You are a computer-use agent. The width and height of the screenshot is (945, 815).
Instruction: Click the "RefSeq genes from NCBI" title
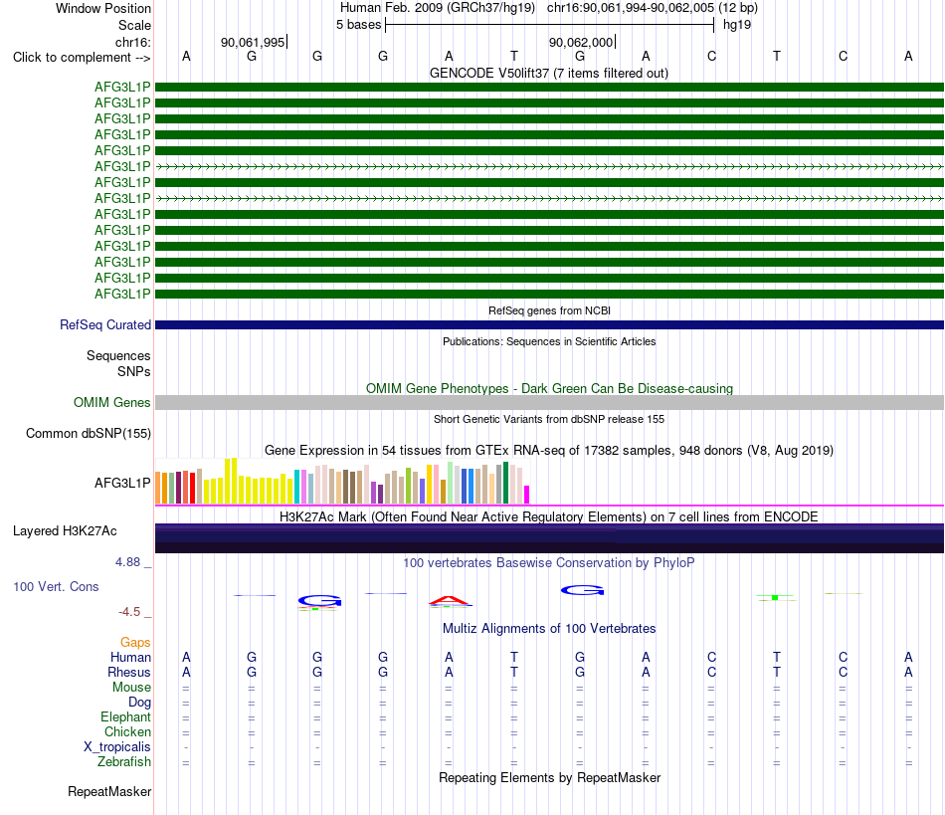point(550,310)
